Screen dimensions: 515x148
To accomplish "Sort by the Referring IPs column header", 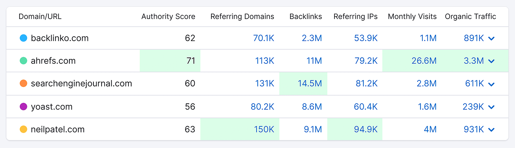I will (x=355, y=16).
